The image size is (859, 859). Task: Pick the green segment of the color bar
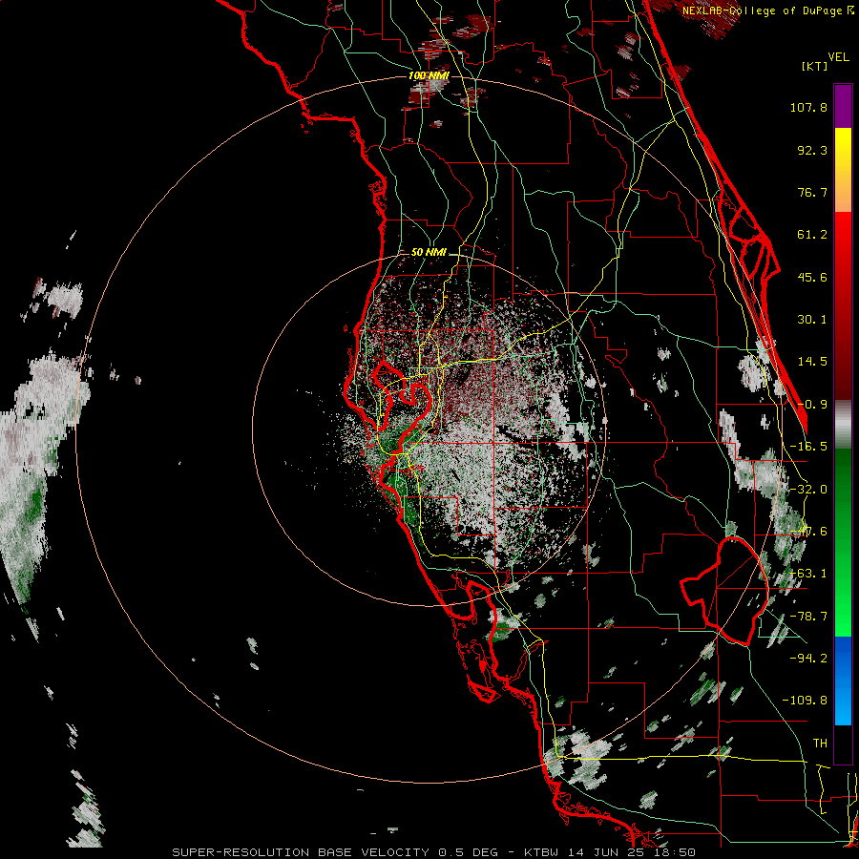click(x=843, y=542)
